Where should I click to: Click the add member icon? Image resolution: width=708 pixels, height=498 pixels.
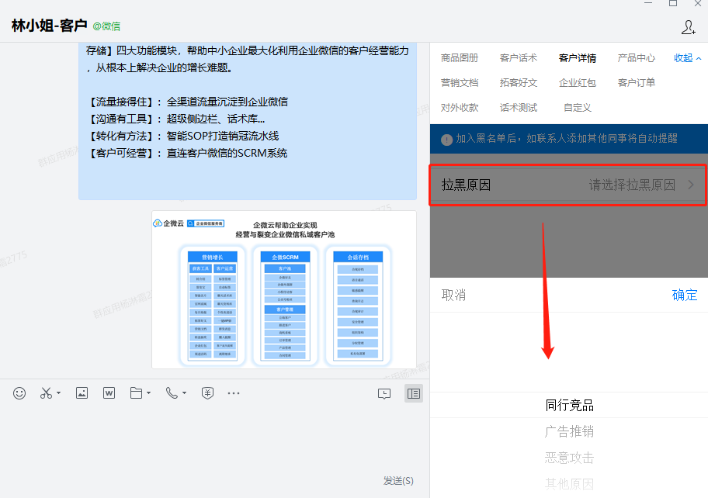pos(688,27)
